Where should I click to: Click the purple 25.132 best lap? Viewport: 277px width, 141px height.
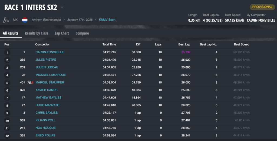[x=186, y=52]
